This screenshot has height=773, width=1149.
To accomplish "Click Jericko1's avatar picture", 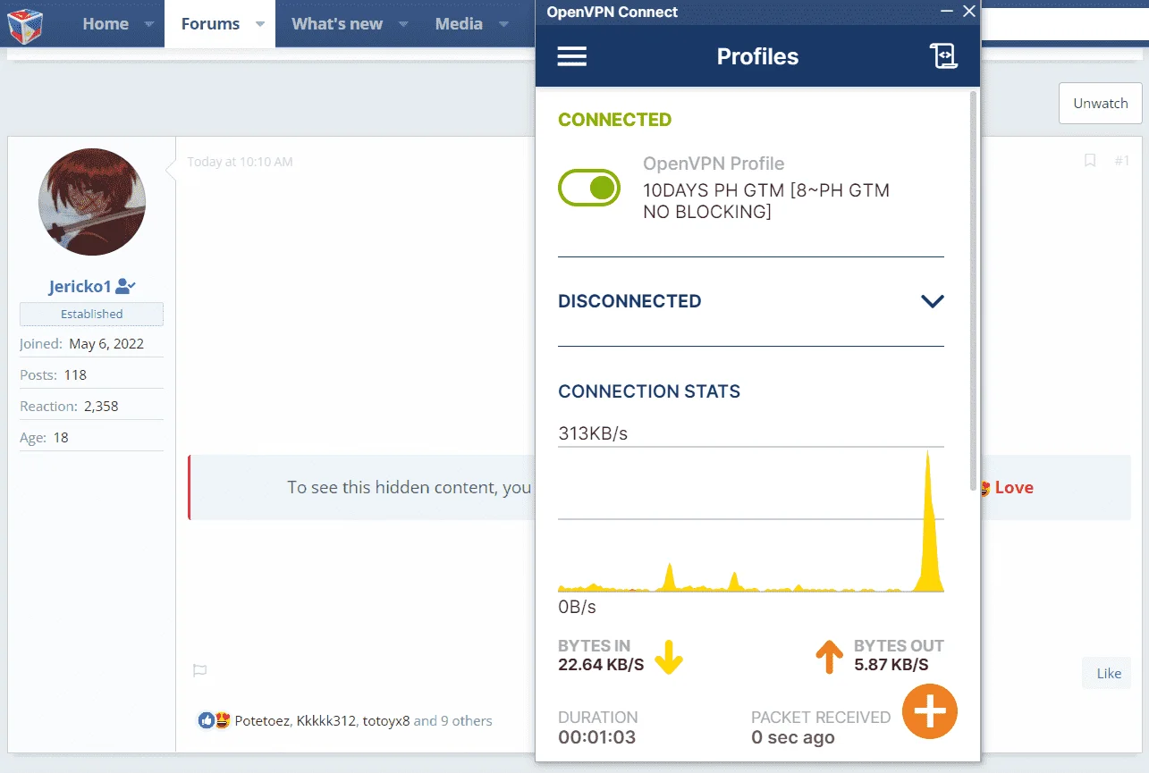I will [x=92, y=202].
